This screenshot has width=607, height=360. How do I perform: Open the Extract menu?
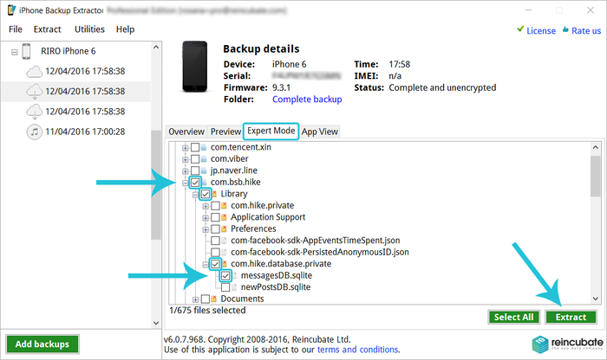pyautogui.click(x=47, y=29)
